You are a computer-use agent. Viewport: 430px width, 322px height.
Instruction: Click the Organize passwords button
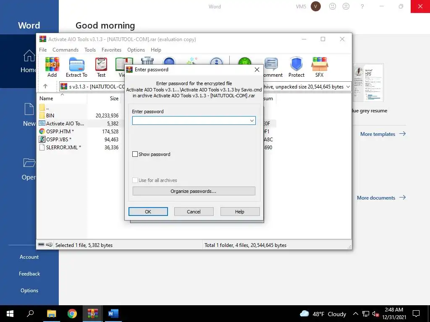pos(194,191)
